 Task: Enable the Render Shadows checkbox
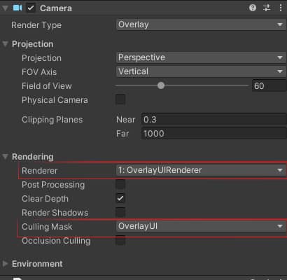point(120,212)
